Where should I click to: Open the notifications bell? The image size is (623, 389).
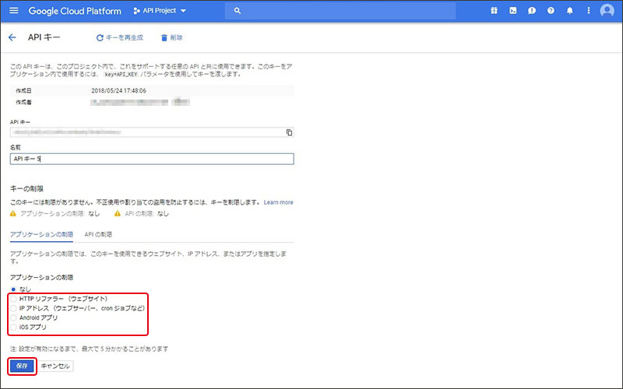tap(570, 11)
